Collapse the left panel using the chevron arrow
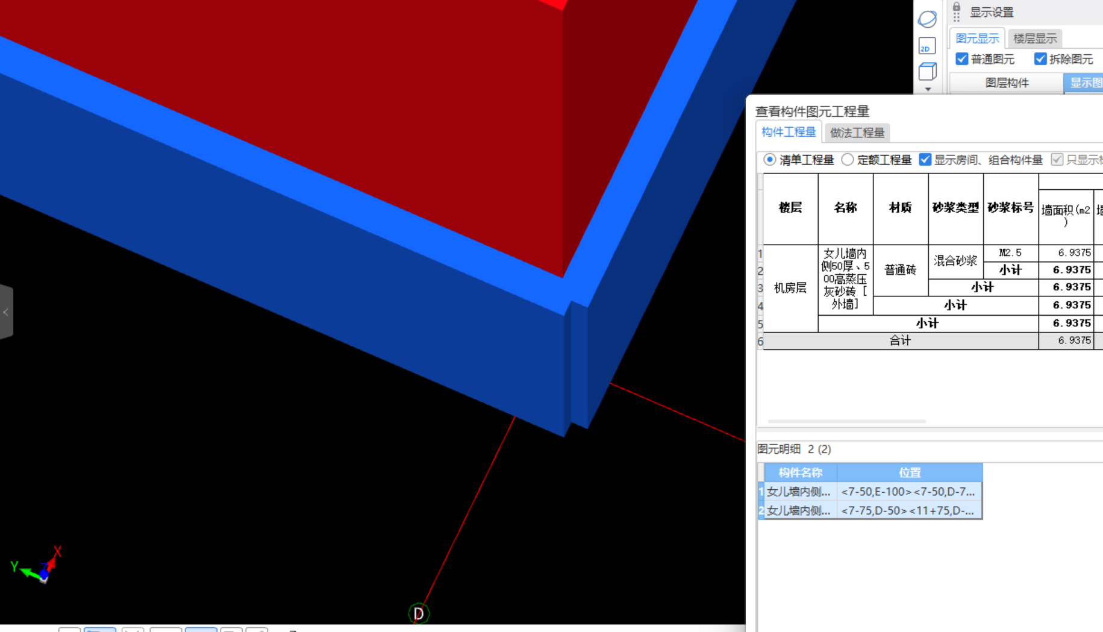1103x632 pixels. (5, 312)
